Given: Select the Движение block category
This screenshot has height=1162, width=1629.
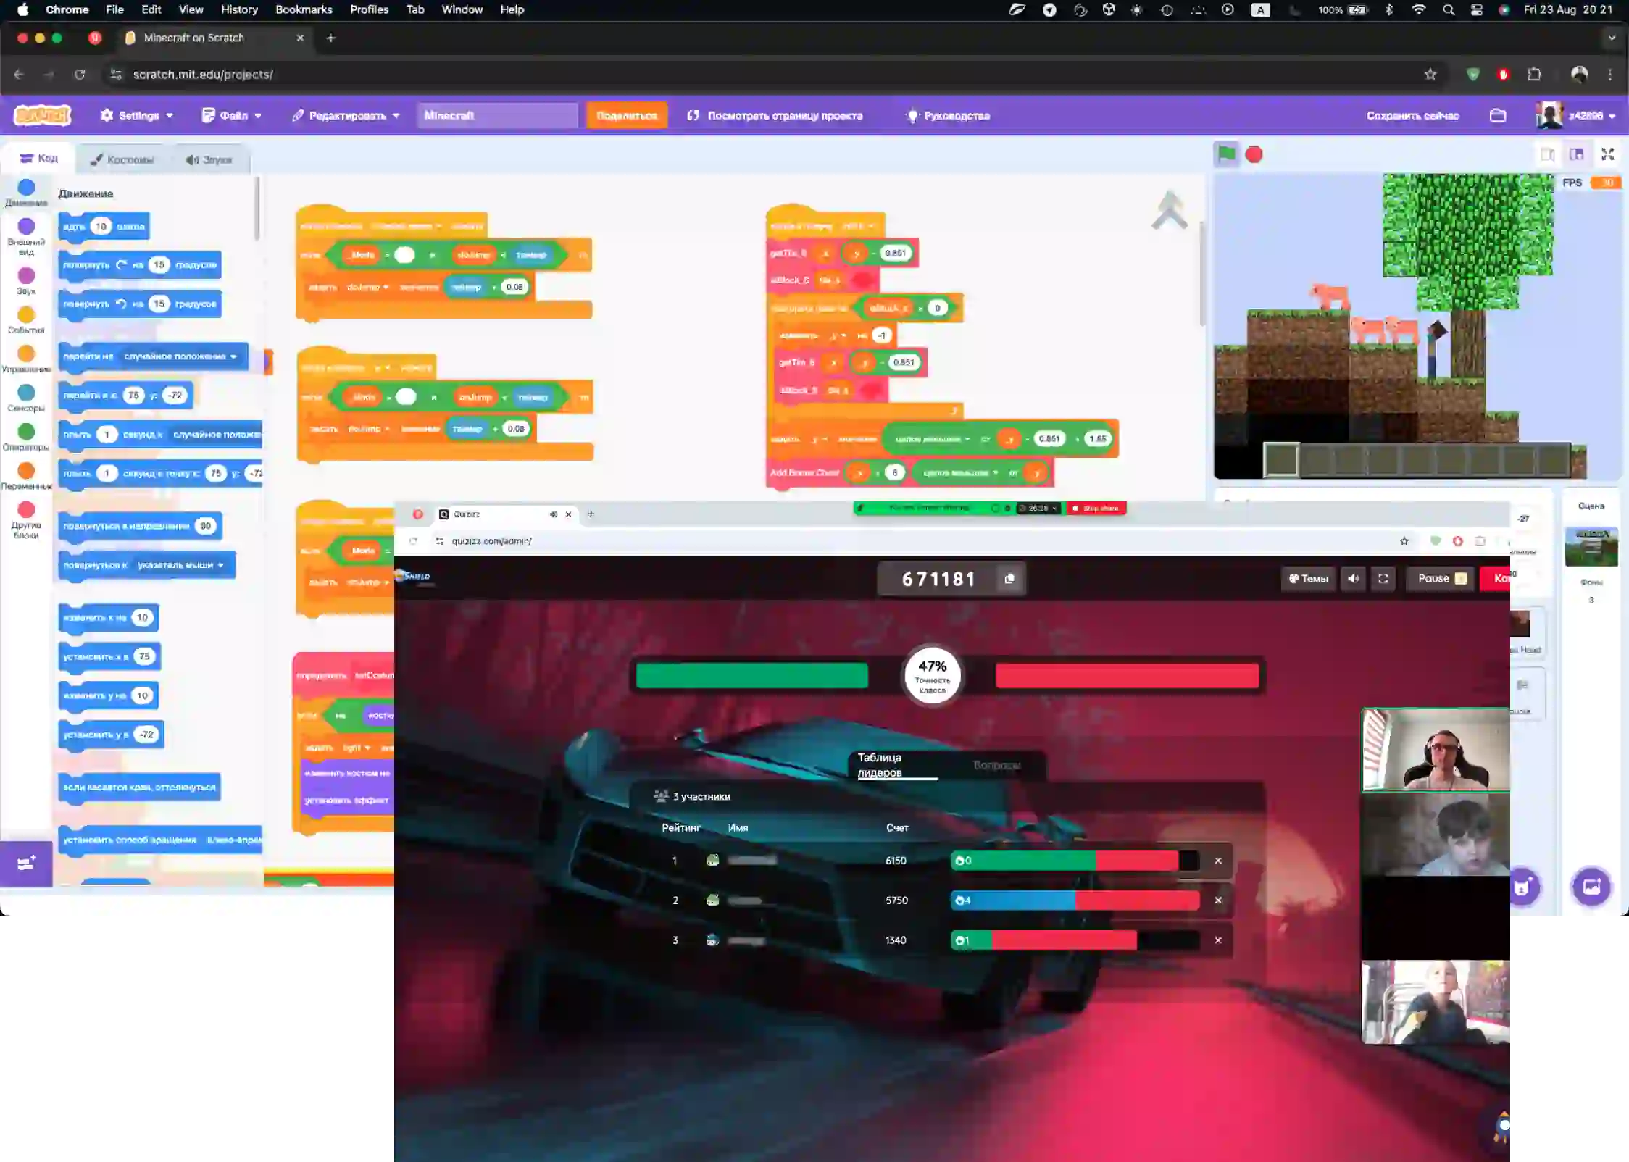Looking at the screenshot, I should 26,193.
